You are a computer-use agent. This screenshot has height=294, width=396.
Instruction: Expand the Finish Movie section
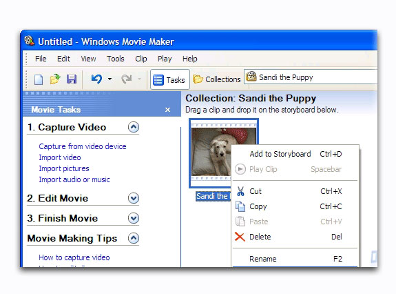click(134, 218)
